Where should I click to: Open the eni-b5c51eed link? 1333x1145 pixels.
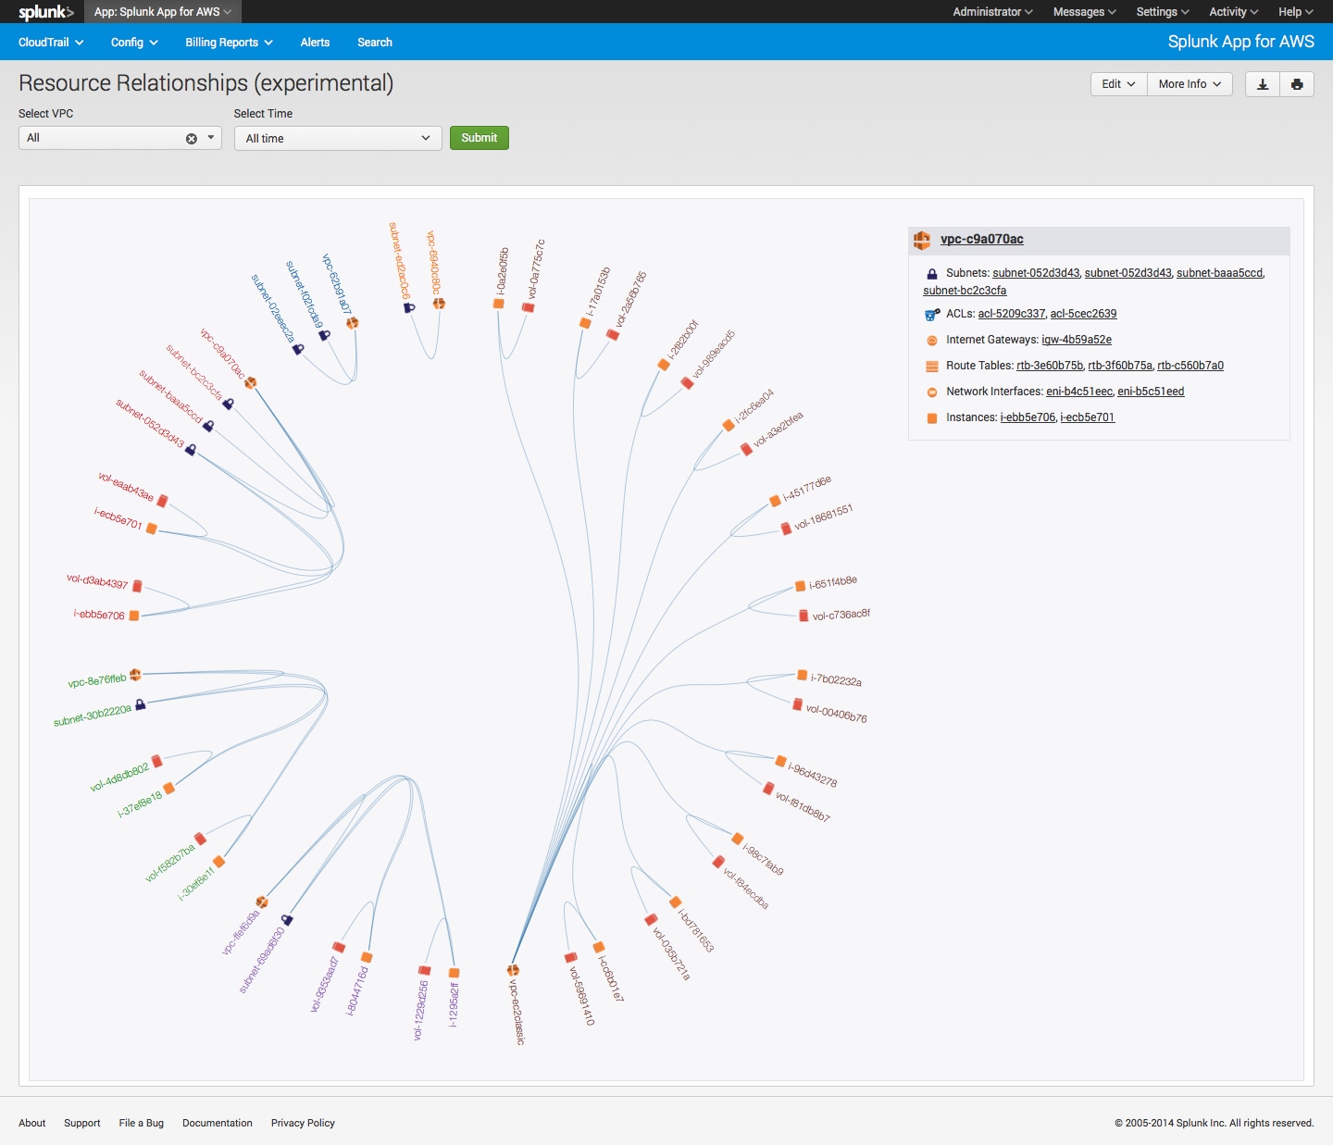[1151, 392]
